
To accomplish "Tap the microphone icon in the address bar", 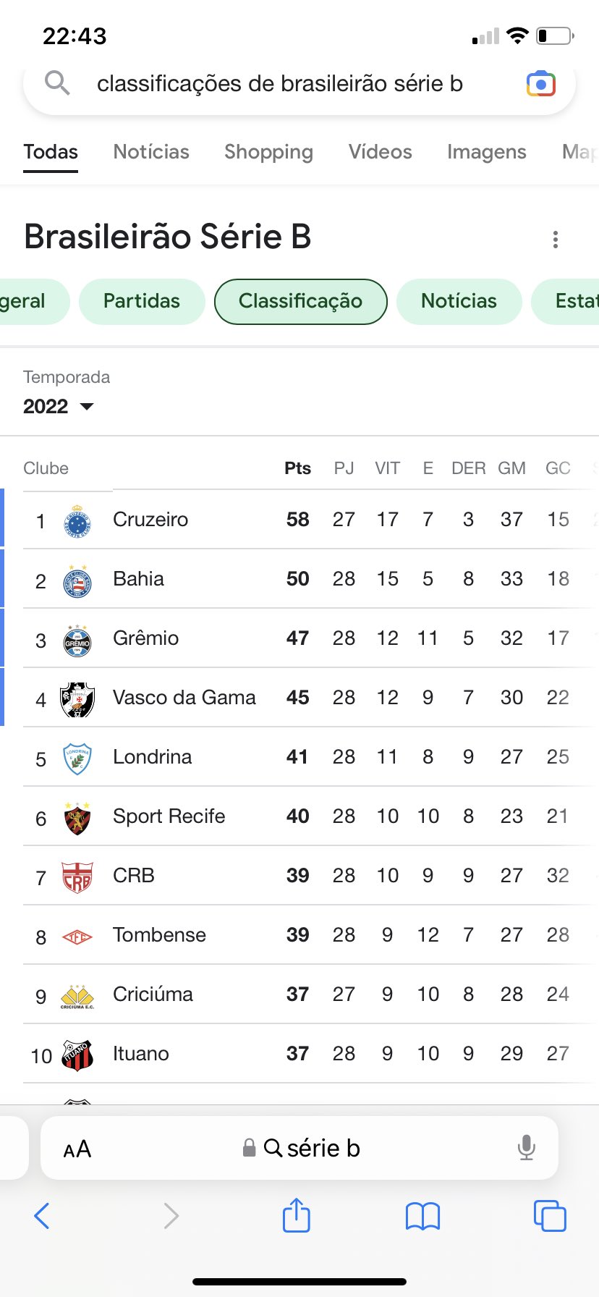I will [527, 1148].
